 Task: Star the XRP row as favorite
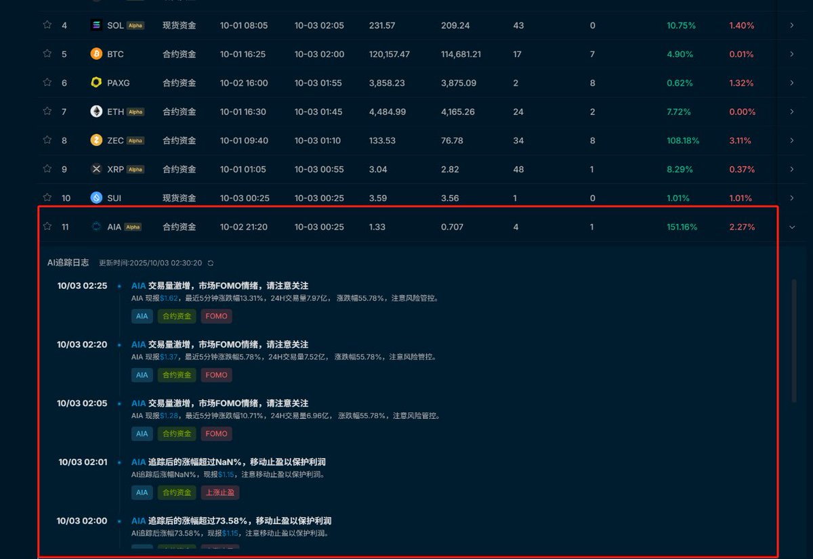tap(47, 169)
